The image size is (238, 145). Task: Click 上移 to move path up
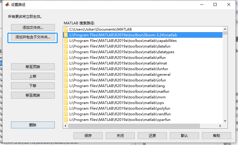click(x=33, y=76)
